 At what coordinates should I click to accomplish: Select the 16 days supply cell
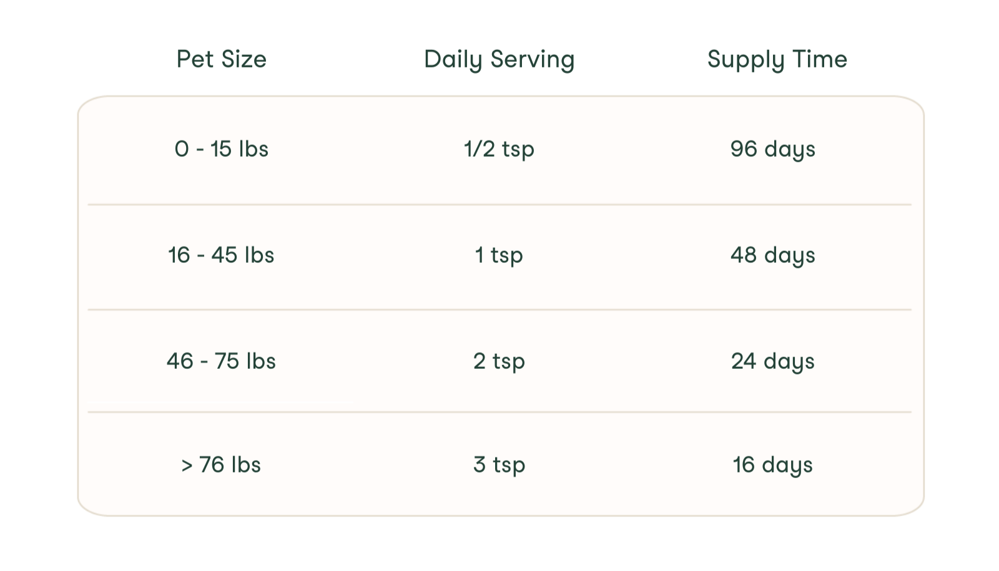[x=772, y=465]
